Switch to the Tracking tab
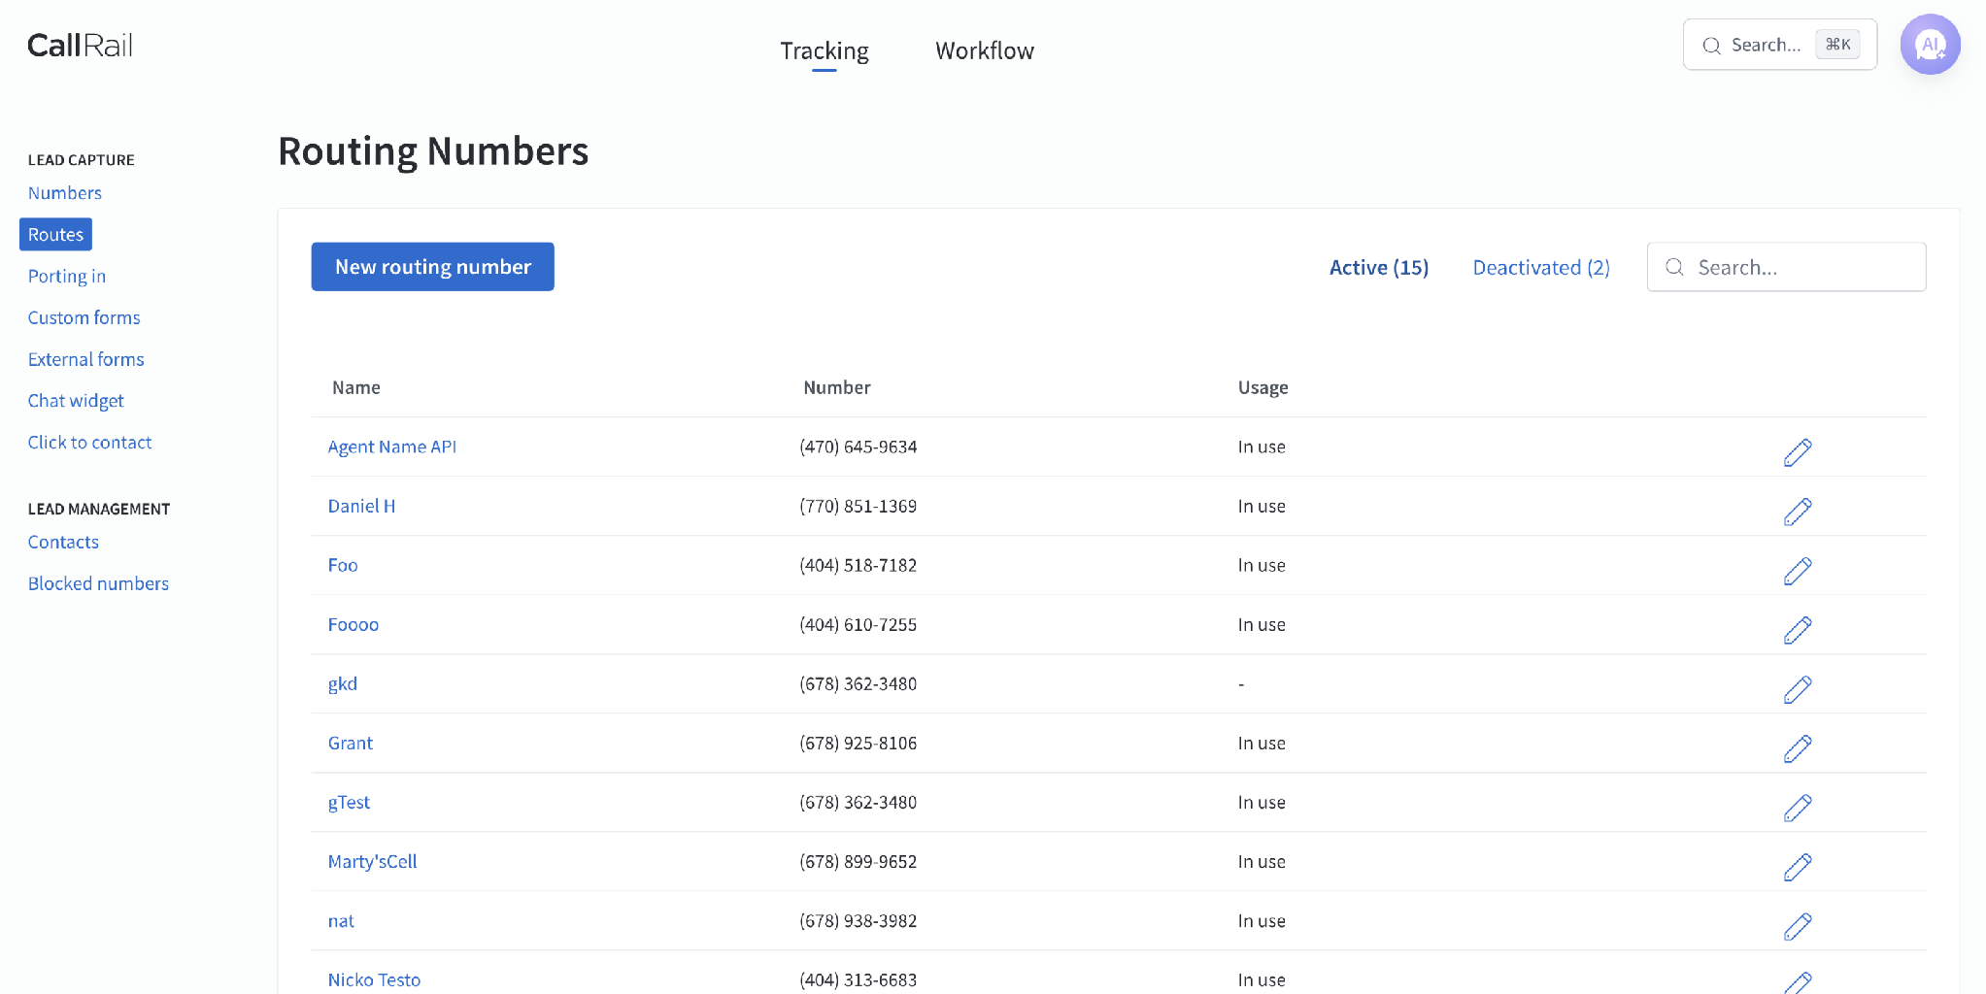Image resolution: width=1986 pixels, height=994 pixels. coord(825,50)
